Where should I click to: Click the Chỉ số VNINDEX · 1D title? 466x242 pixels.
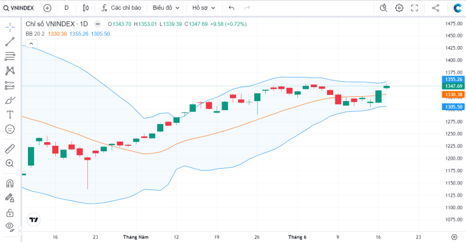[56, 24]
